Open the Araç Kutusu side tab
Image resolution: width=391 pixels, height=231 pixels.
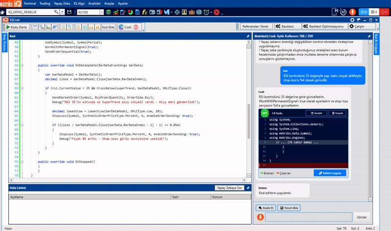click(x=4, y=42)
